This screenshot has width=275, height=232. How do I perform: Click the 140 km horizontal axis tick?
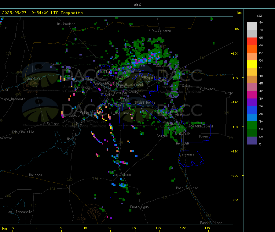pyautogui.click(x=207, y=228)
